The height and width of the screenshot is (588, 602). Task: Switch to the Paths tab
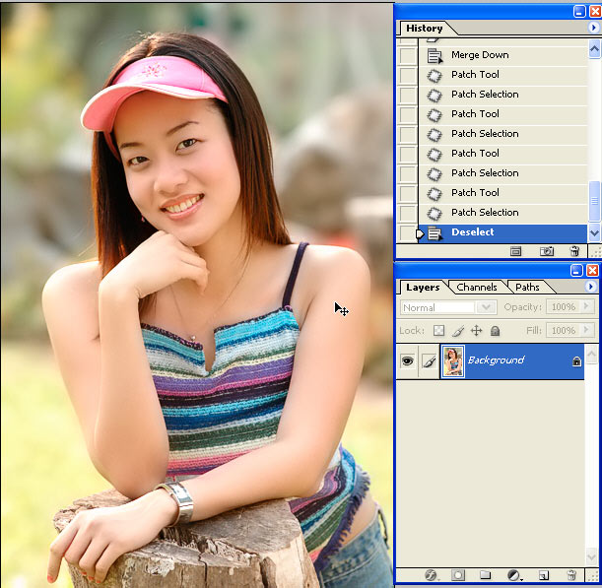tap(527, 287)
